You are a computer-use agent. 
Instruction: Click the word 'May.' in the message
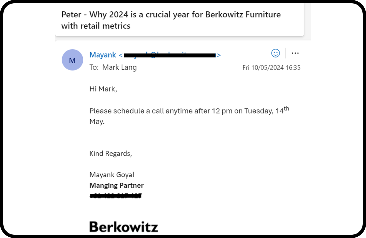[x=97, y=122]
